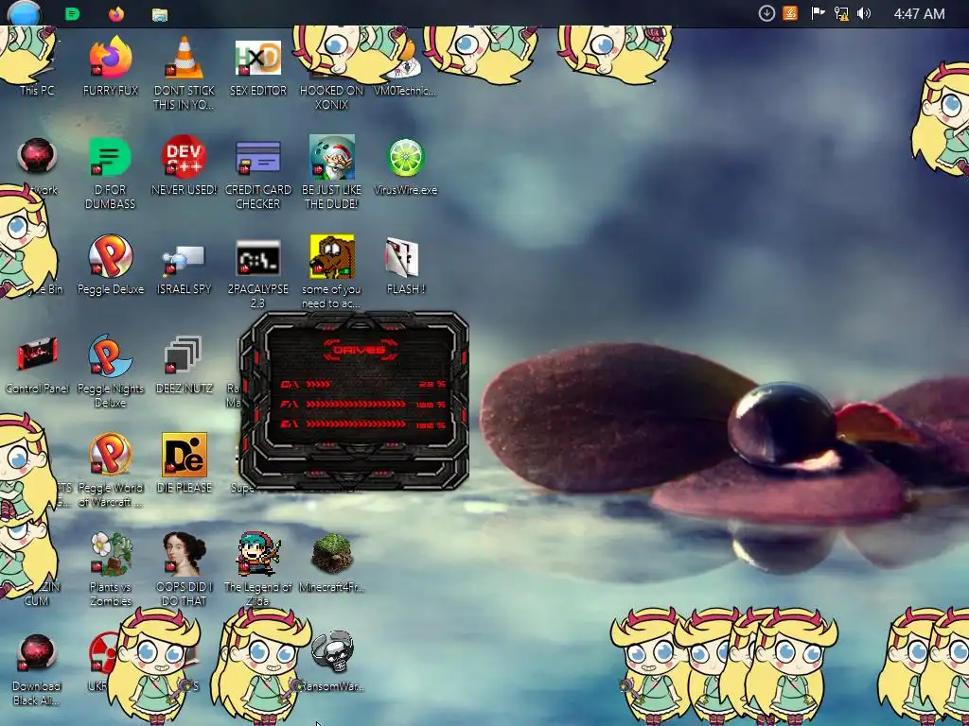The height and width of the screenshot is (726, 969).
Task: Select the DONT STICK THIS IN YO... VLC icon
Action: 184,73
